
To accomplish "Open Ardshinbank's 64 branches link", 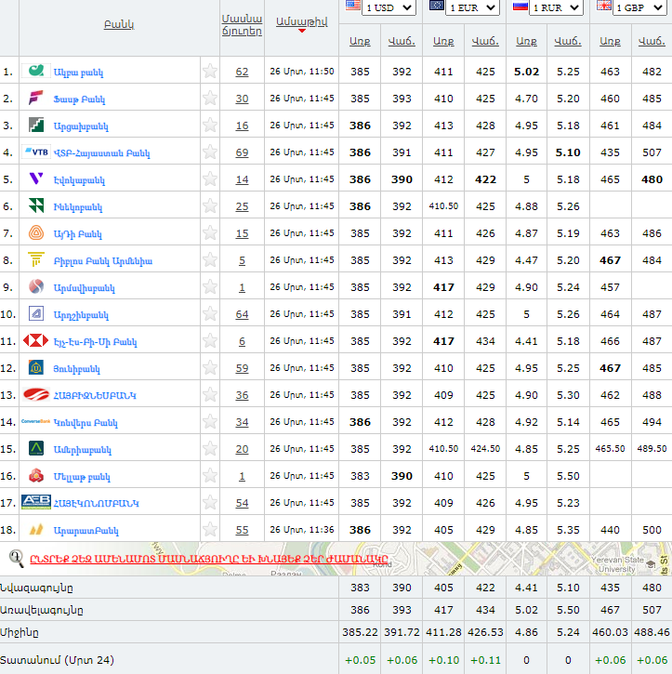I will [242, 314].
